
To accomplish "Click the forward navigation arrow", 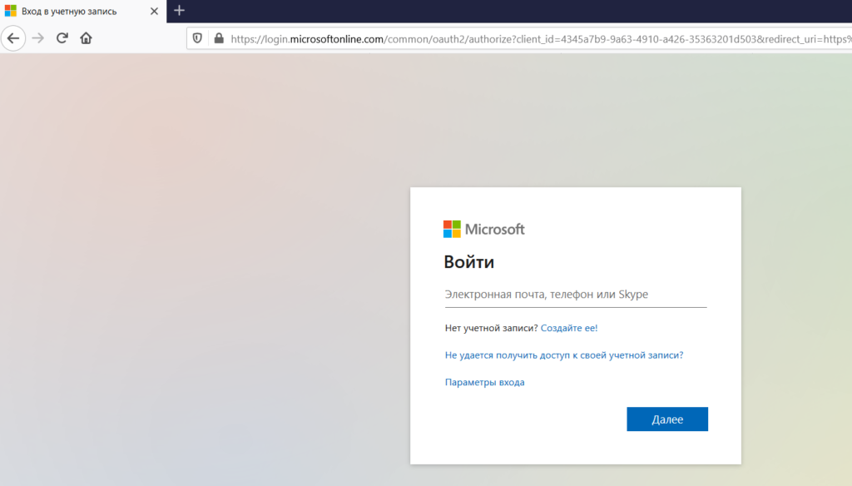I will tap(37, 38).
